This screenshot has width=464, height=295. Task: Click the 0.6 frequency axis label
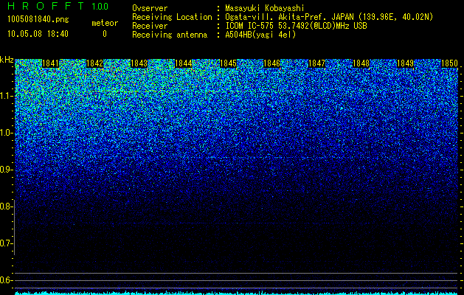click(x=6, y=280)
